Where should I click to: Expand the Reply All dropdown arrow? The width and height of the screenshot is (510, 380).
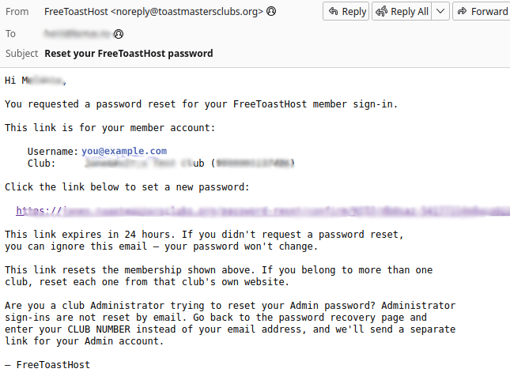click(x=440, y=11)
